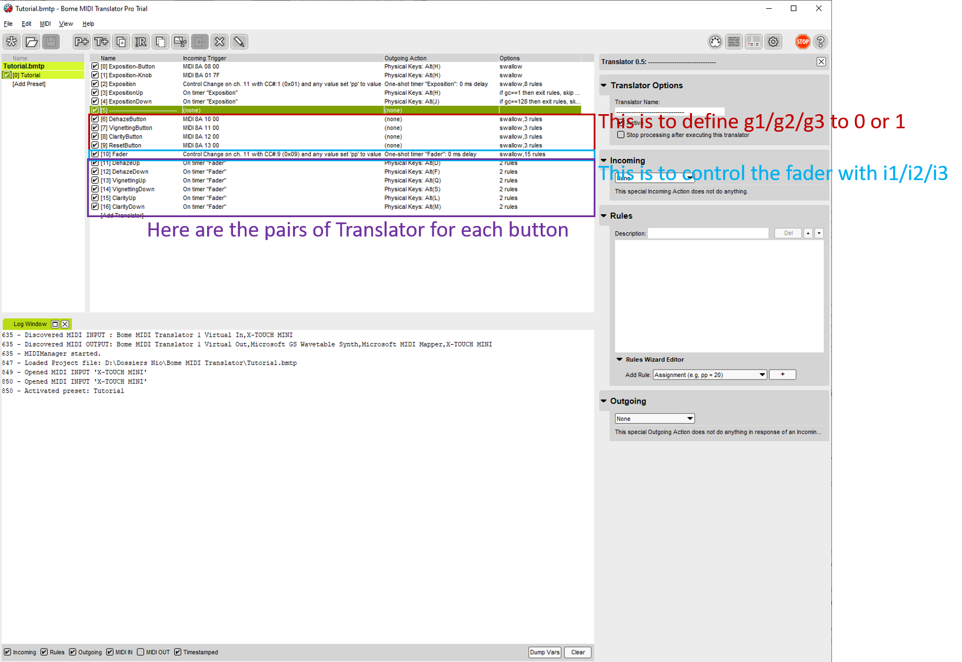
Task: Click the Clear log button
Action: coord(578,652)
